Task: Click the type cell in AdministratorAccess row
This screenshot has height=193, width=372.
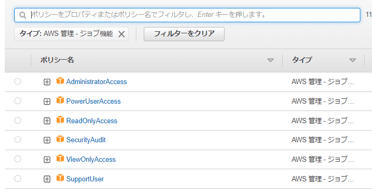Action: tap(323, 81)
